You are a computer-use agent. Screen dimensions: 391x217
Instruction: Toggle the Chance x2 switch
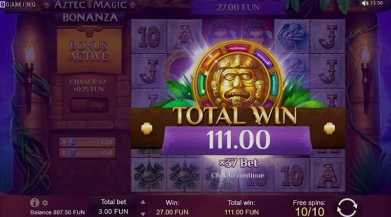tap(89, 105)
